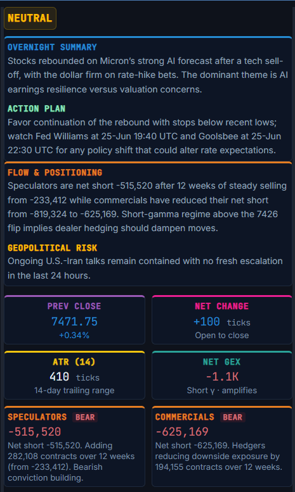
Task: Open the Flow & Positioning section
Action: pos(55,173)
